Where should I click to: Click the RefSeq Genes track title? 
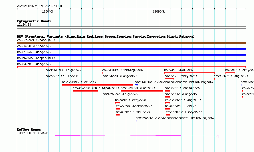click(x=29, y=129)
